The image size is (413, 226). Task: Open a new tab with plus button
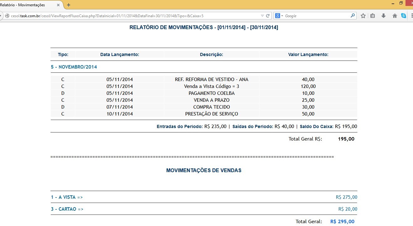pyautogui.click(x=69, y=5)
